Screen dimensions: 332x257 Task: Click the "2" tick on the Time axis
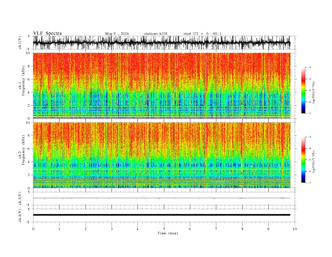click(86, 229)
